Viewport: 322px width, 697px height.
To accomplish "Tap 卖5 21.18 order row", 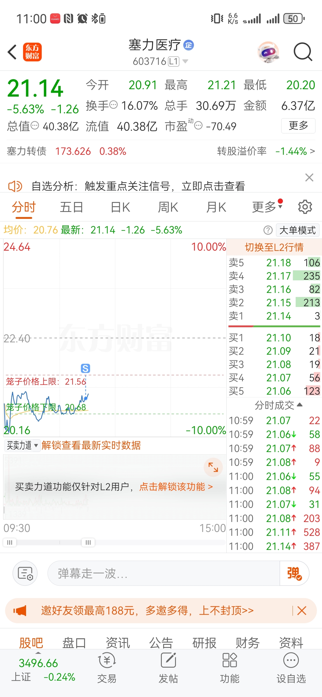I will (274, 262).
